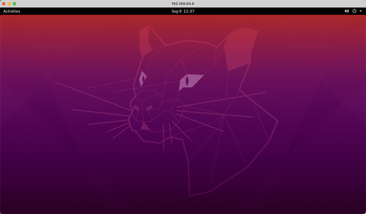Minimize the remote window with yellow button
This screenshot has width=366, height=214.
point(9,4)
